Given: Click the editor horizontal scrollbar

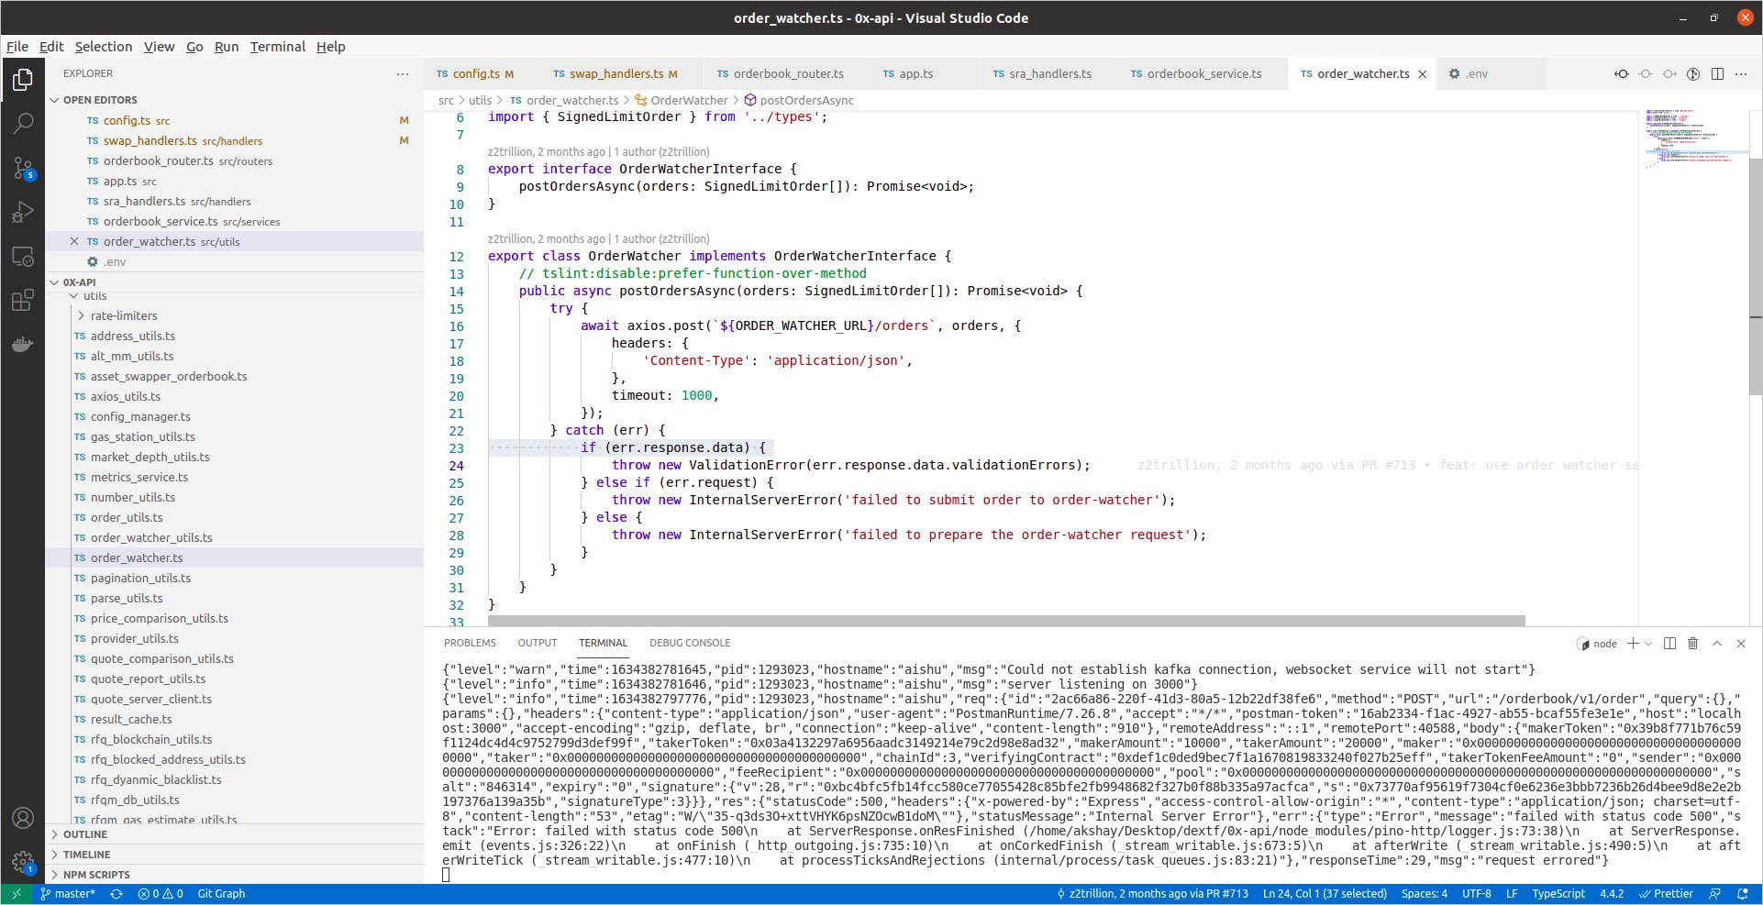Looking at the screenshot, I should point(1006,621).
